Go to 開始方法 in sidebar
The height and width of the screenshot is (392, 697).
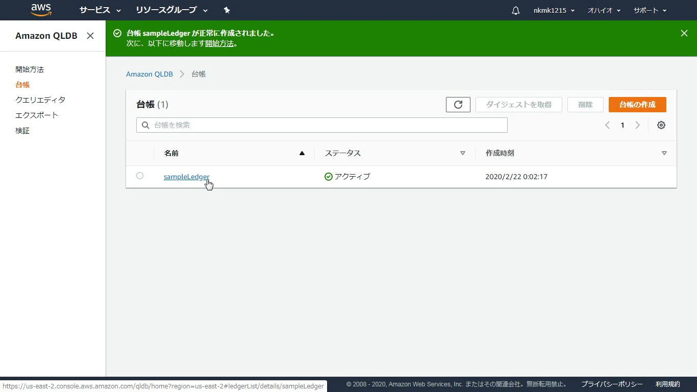click(30, 69)
